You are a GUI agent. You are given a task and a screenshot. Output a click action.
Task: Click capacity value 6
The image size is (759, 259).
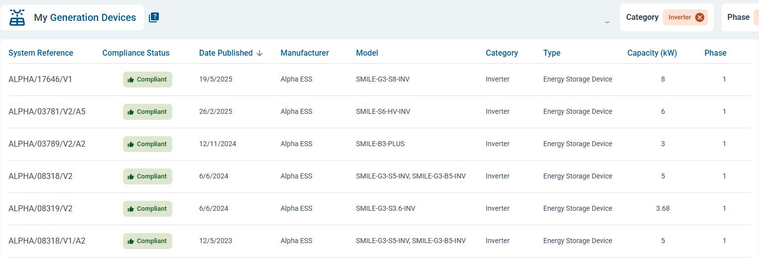(663, 111)
